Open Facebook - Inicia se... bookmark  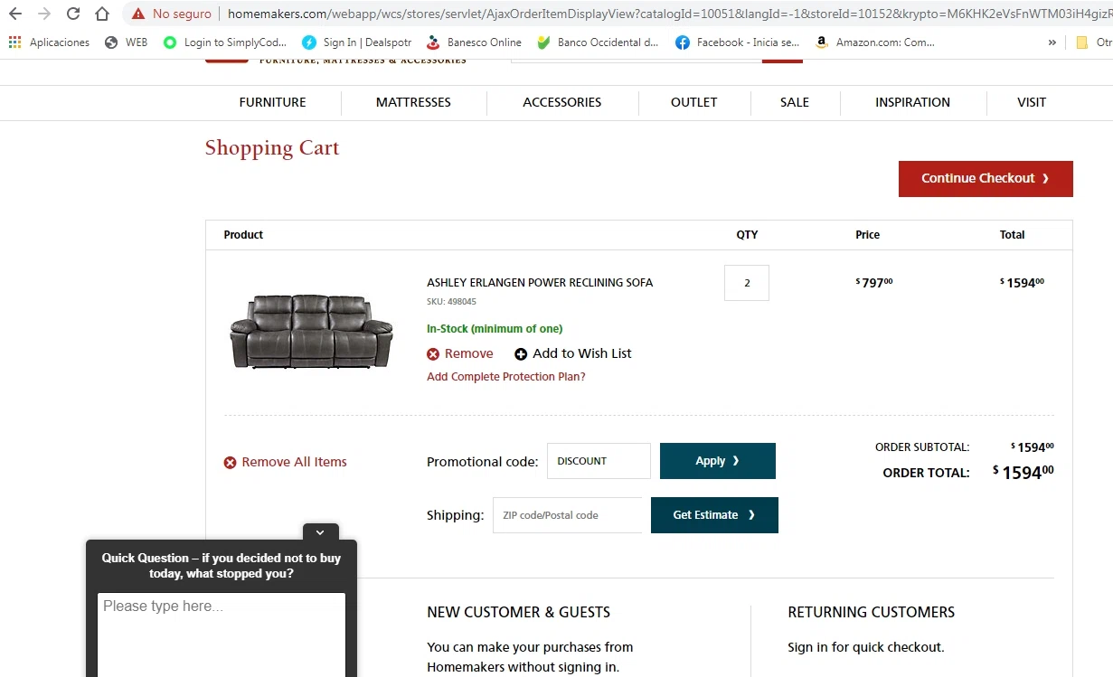(738, 42)
